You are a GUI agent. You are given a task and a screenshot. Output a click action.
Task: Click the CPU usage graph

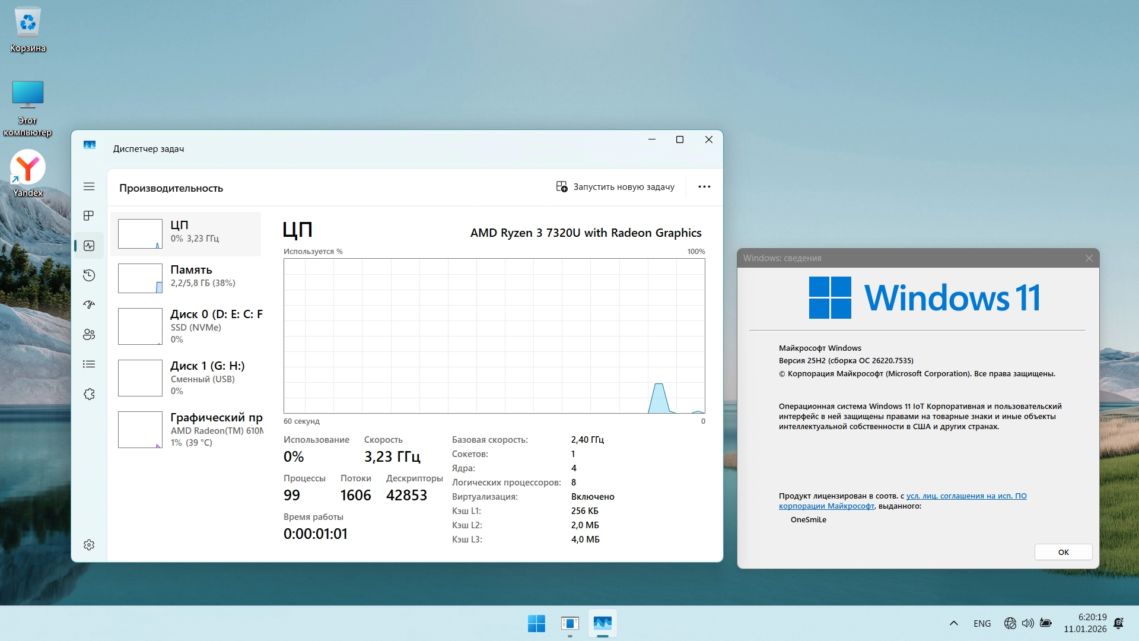[x=494, y=335]
